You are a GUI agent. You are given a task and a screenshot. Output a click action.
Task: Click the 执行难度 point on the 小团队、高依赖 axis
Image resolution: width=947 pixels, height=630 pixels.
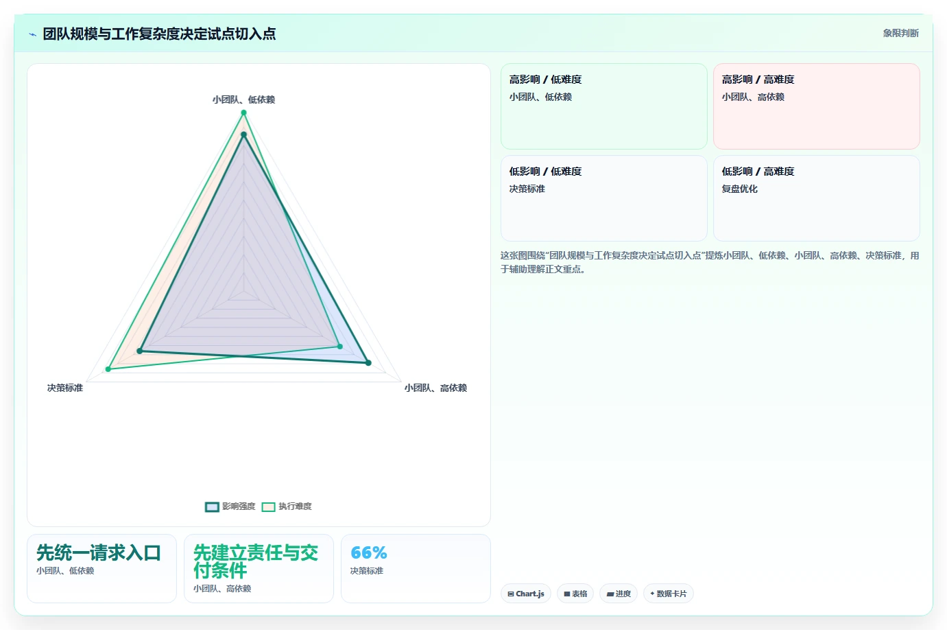tap(340, 347)
